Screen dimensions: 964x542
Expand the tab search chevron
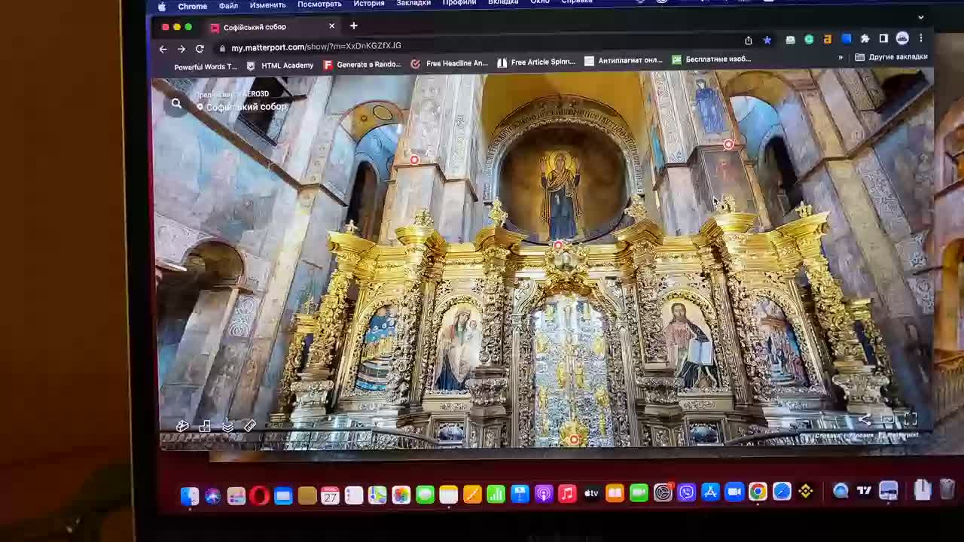[920, 17]
